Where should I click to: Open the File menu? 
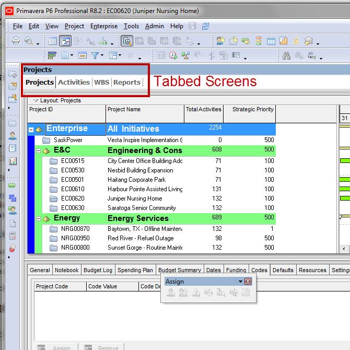tap(18, 26)
